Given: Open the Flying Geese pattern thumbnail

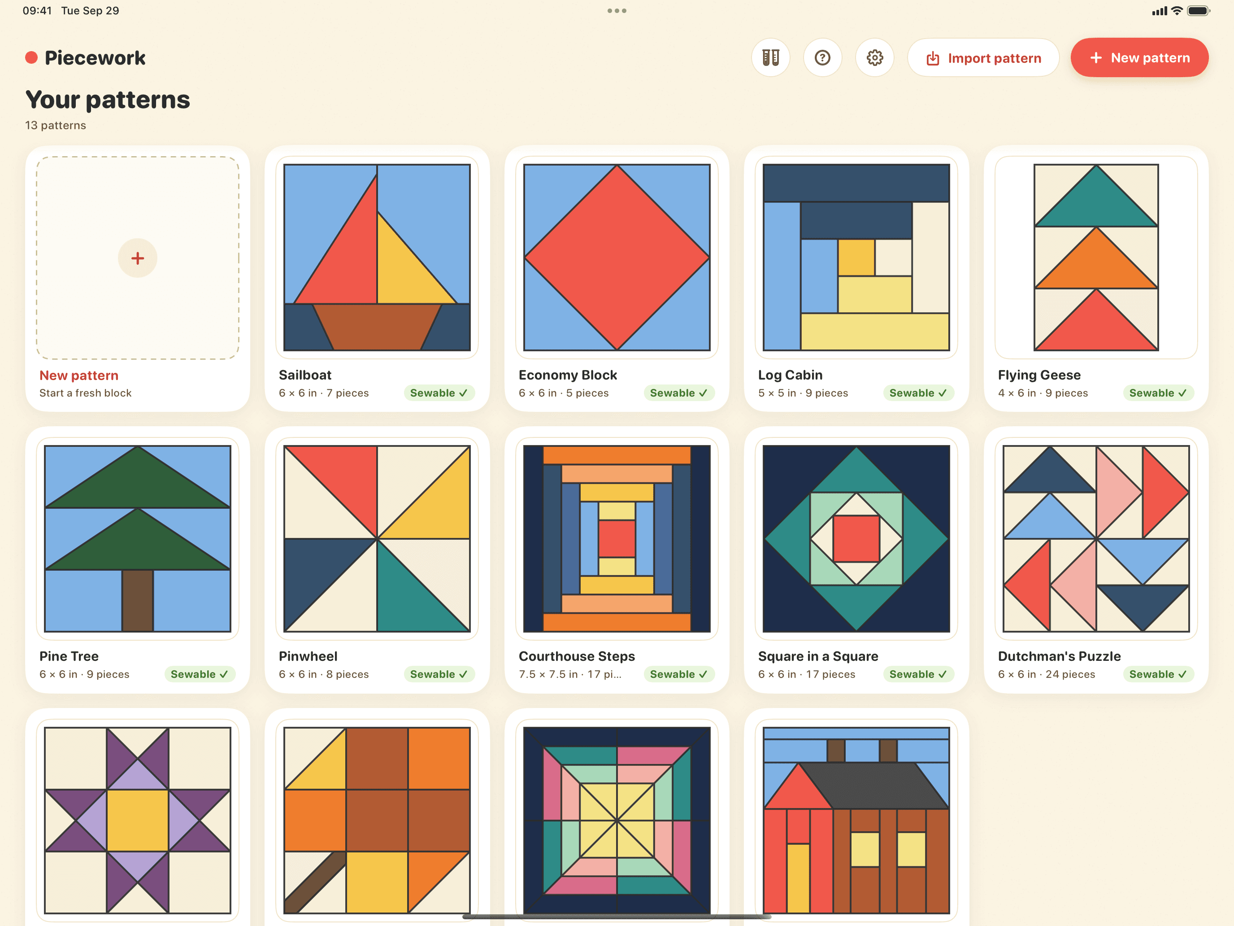Looking at the screenshot, I should click(x=1095, y=258).
